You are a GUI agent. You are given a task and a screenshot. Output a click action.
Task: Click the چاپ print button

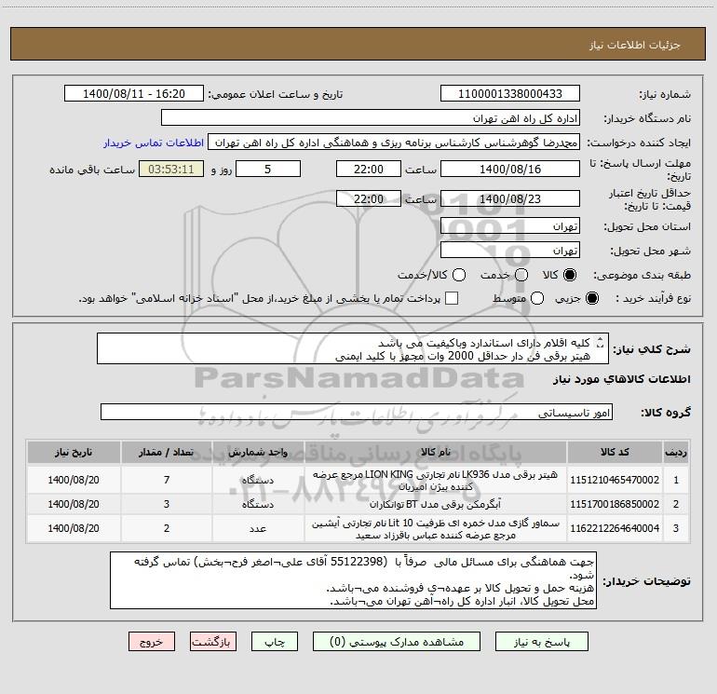point(275,642)
